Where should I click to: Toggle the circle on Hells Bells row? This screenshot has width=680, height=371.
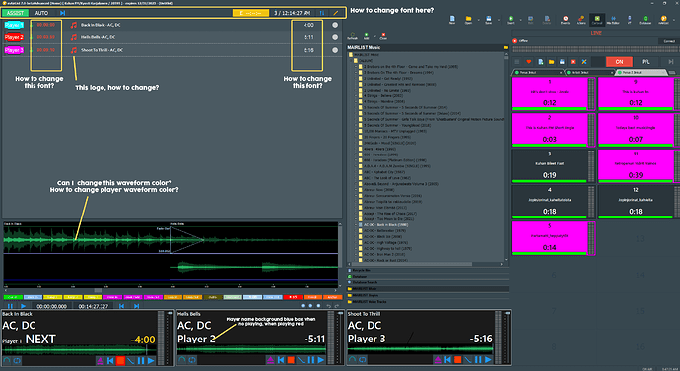pos(335,37)
